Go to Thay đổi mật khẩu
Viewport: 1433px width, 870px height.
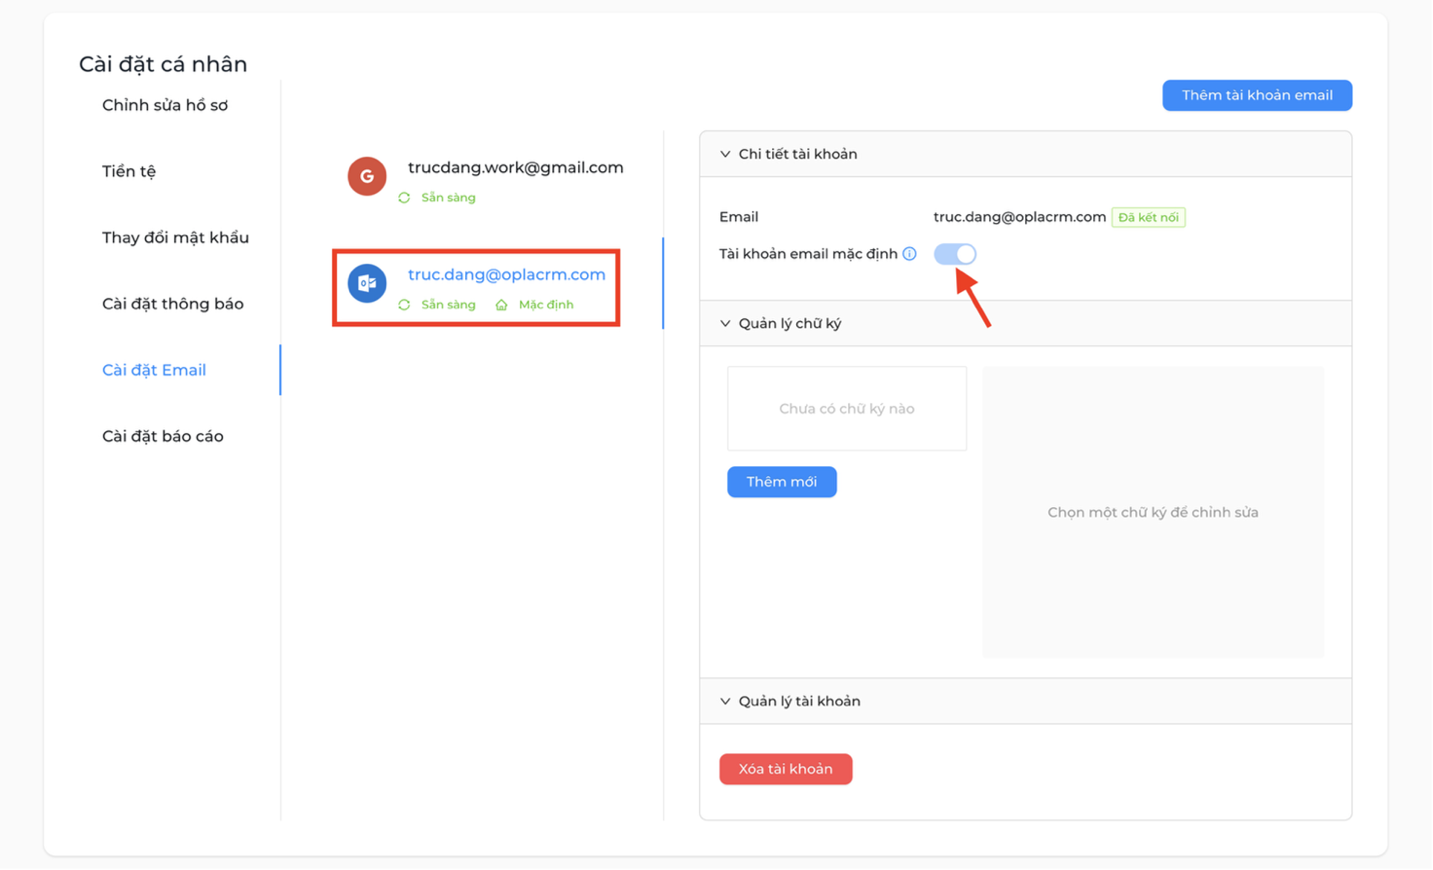(x=176, y=238)
